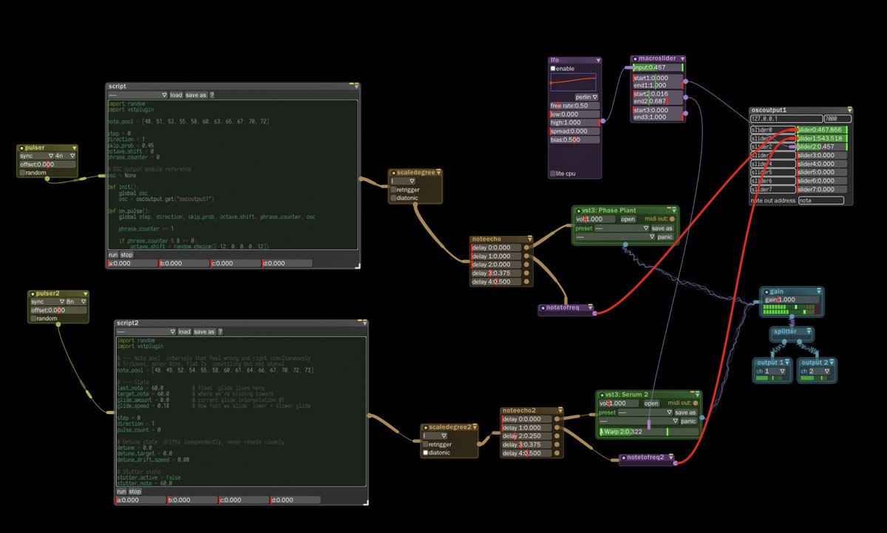
Task: Open the notetofreq2 module menu triangle
Action: [672, 458]
